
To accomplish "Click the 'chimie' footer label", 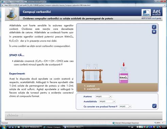I will pyautogui.click(x=13, y=115).
